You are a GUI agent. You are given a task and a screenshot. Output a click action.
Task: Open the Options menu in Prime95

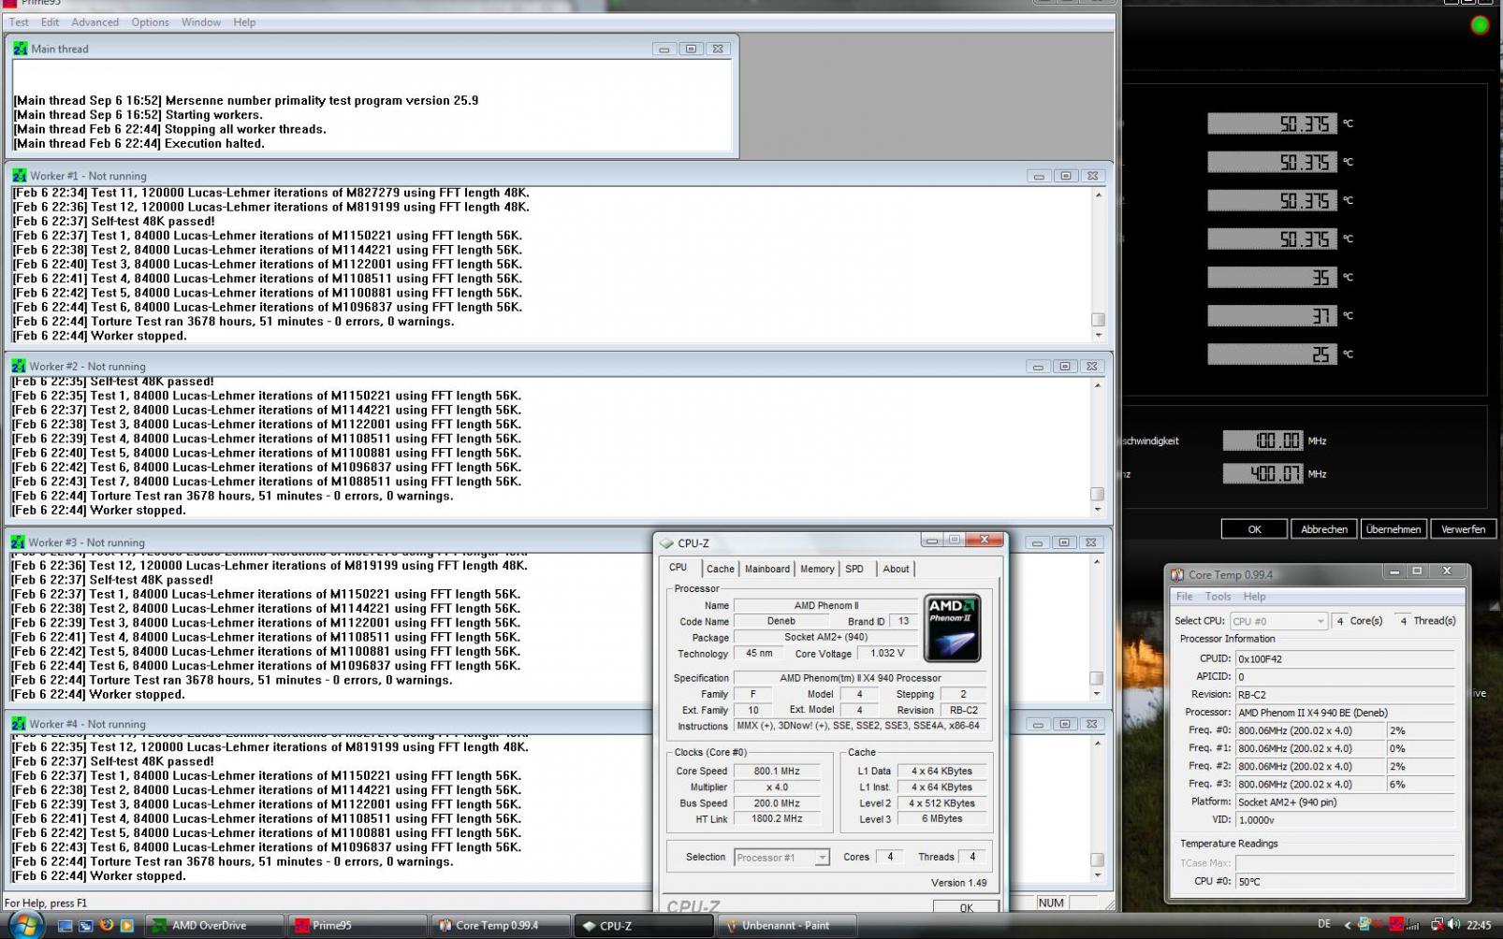point(150,22)
